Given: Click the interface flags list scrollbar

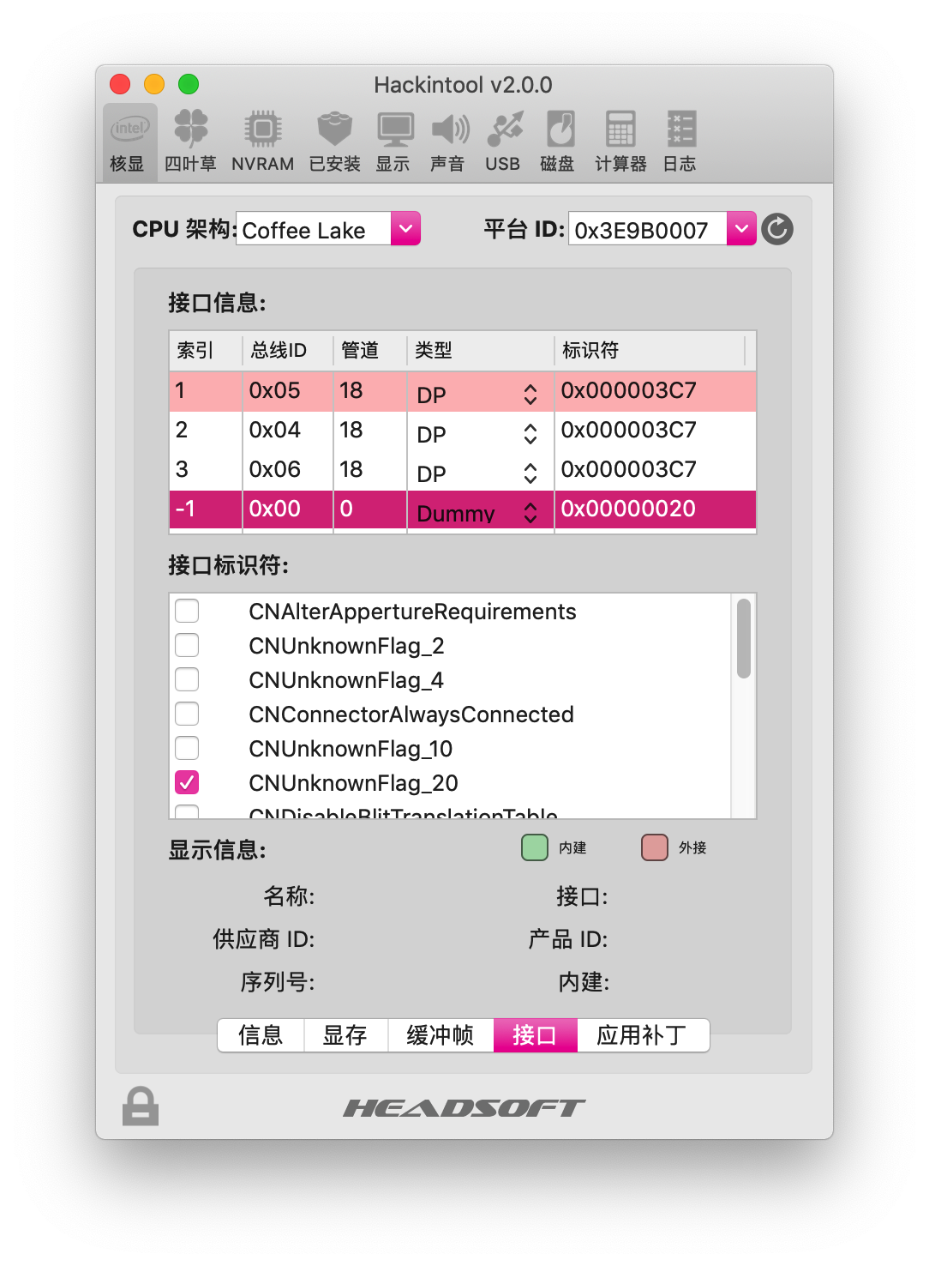Looking at the screenshot, I should tap(744, 639).
